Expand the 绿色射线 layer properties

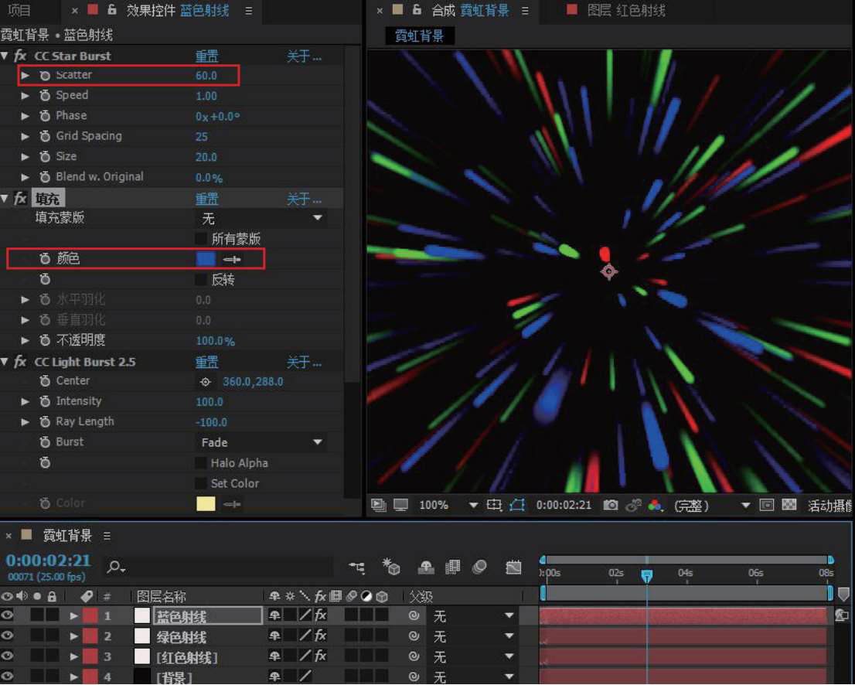click(74, 637)
